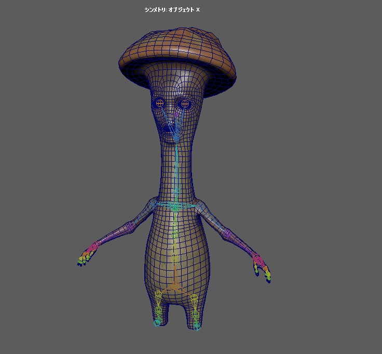
Task: Select the purple elbow joint on screen-right arm
Action: coord(227,233)
